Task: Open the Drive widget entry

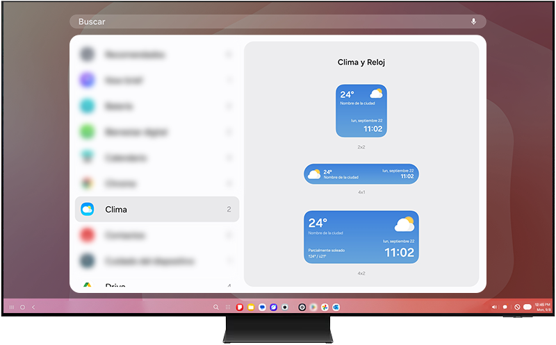Action: point(156,285)
